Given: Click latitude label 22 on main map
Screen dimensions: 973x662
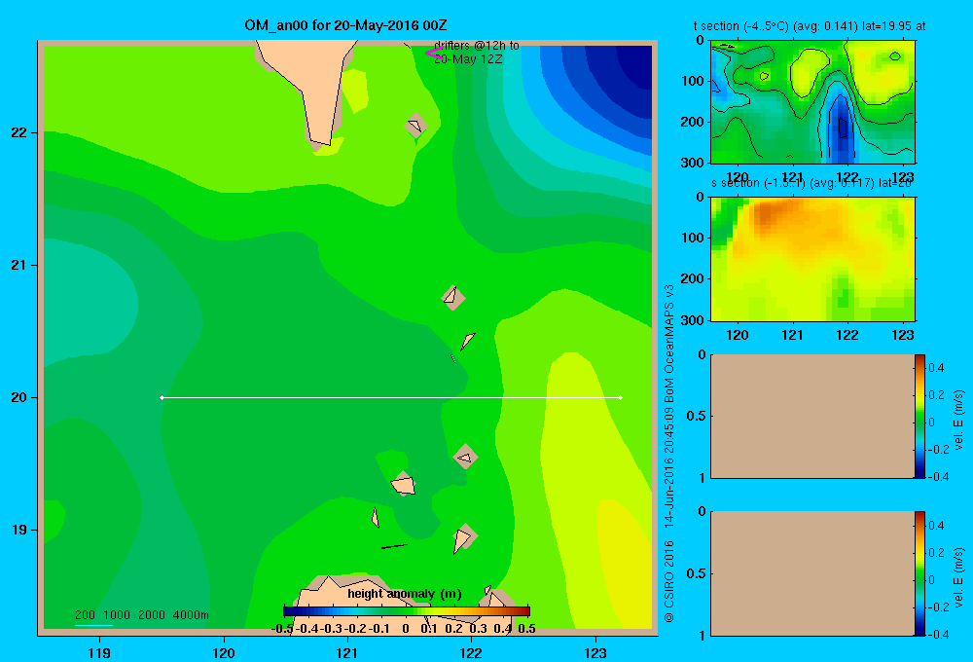Looking at the screenshot, I should (x=19, y=132).
